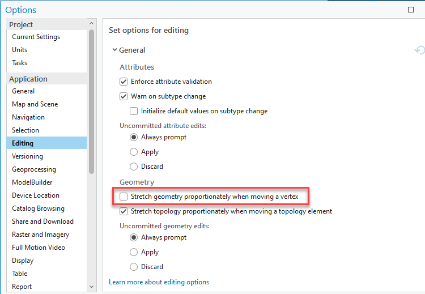Open Raster and Imagery settings
This screenshot has height=294, width=425.
(40, 235)
